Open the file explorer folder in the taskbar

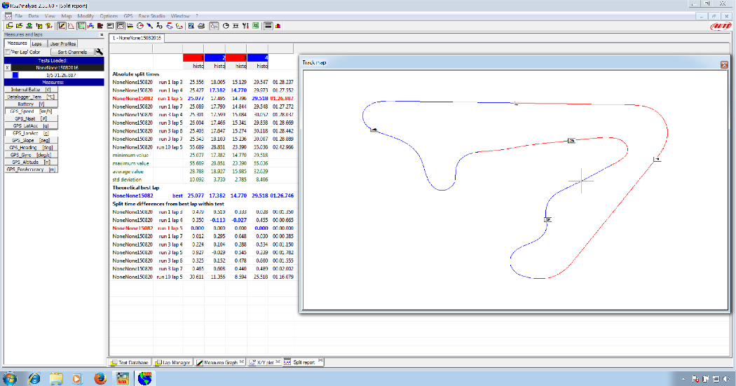pos(56,378)
